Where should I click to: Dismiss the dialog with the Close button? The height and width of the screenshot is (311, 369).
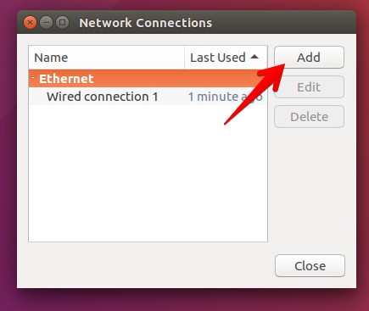click(x=310, y=266)
